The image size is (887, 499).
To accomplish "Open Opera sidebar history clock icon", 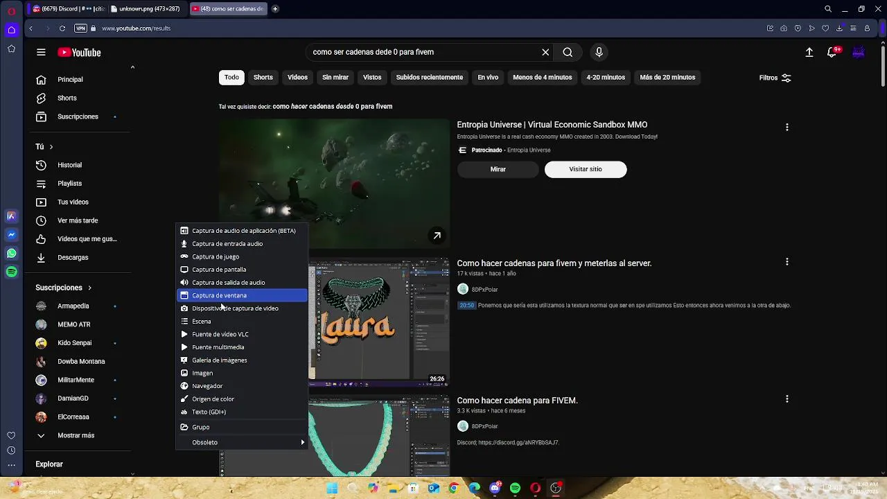I will click(11, 450).
